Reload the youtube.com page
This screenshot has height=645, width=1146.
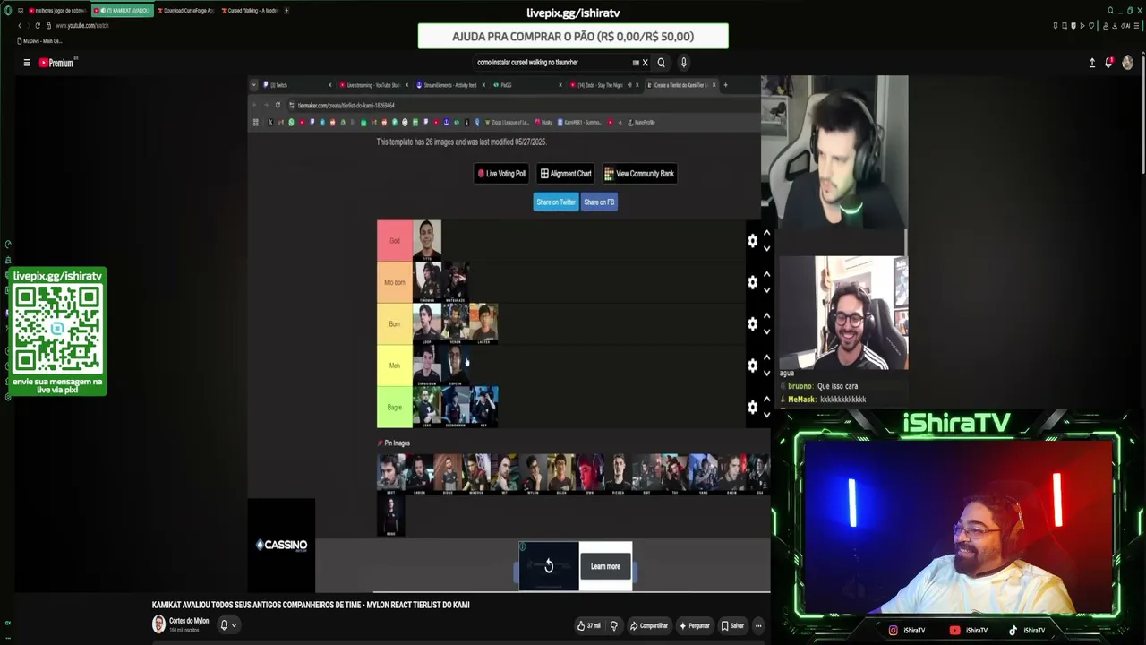[38, 25]
